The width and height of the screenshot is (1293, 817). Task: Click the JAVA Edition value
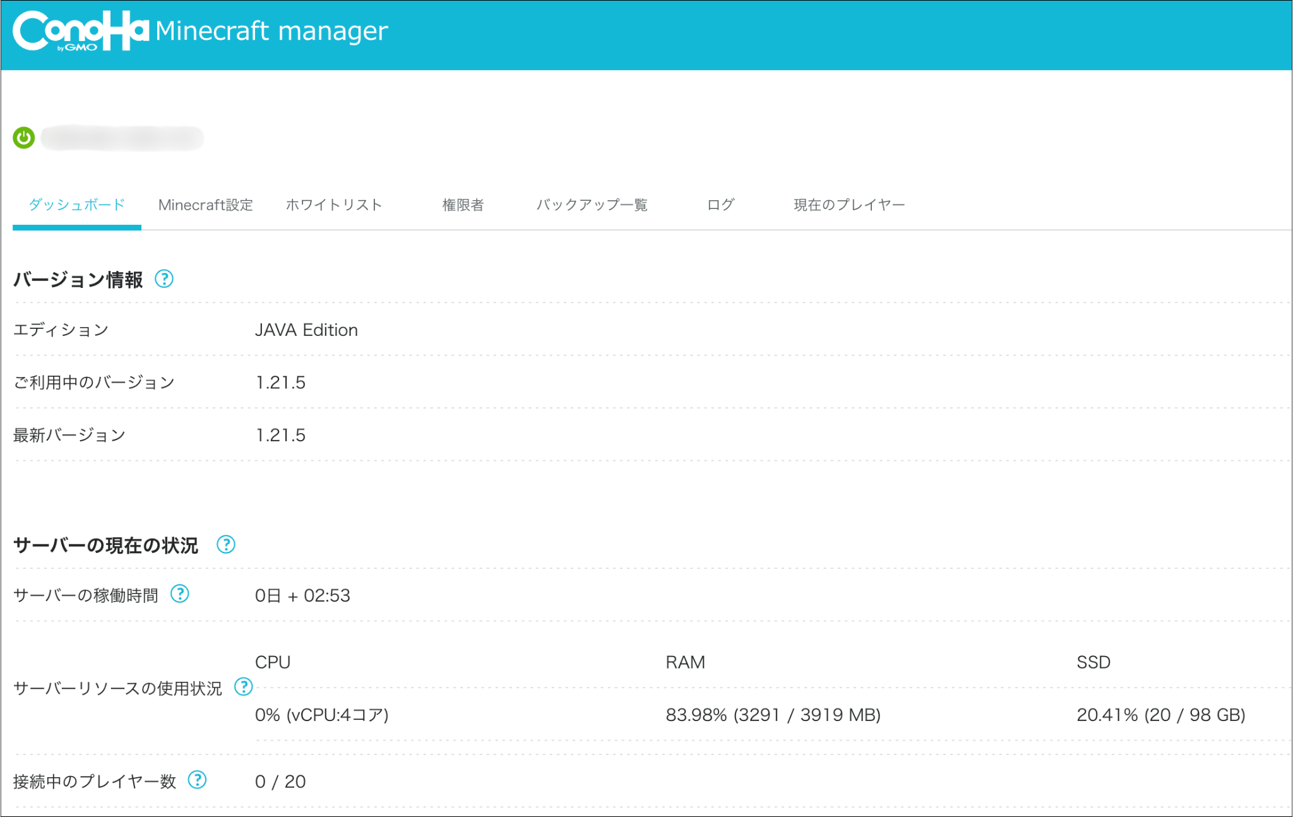pyautogui.click(x=306, y=330)
